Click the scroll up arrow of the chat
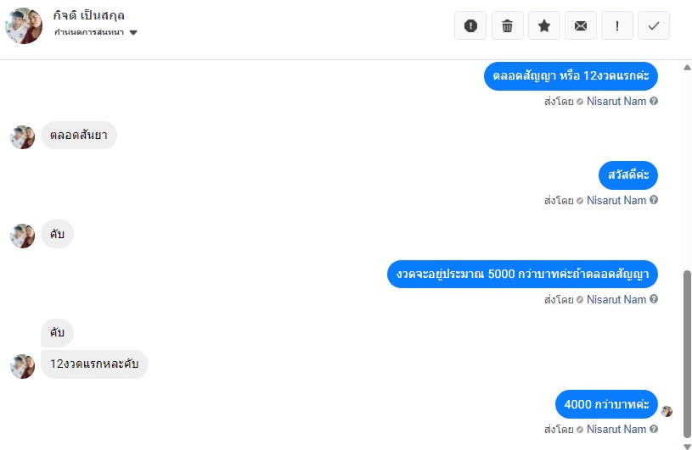The image size is (692, 450). coord(687,67)
